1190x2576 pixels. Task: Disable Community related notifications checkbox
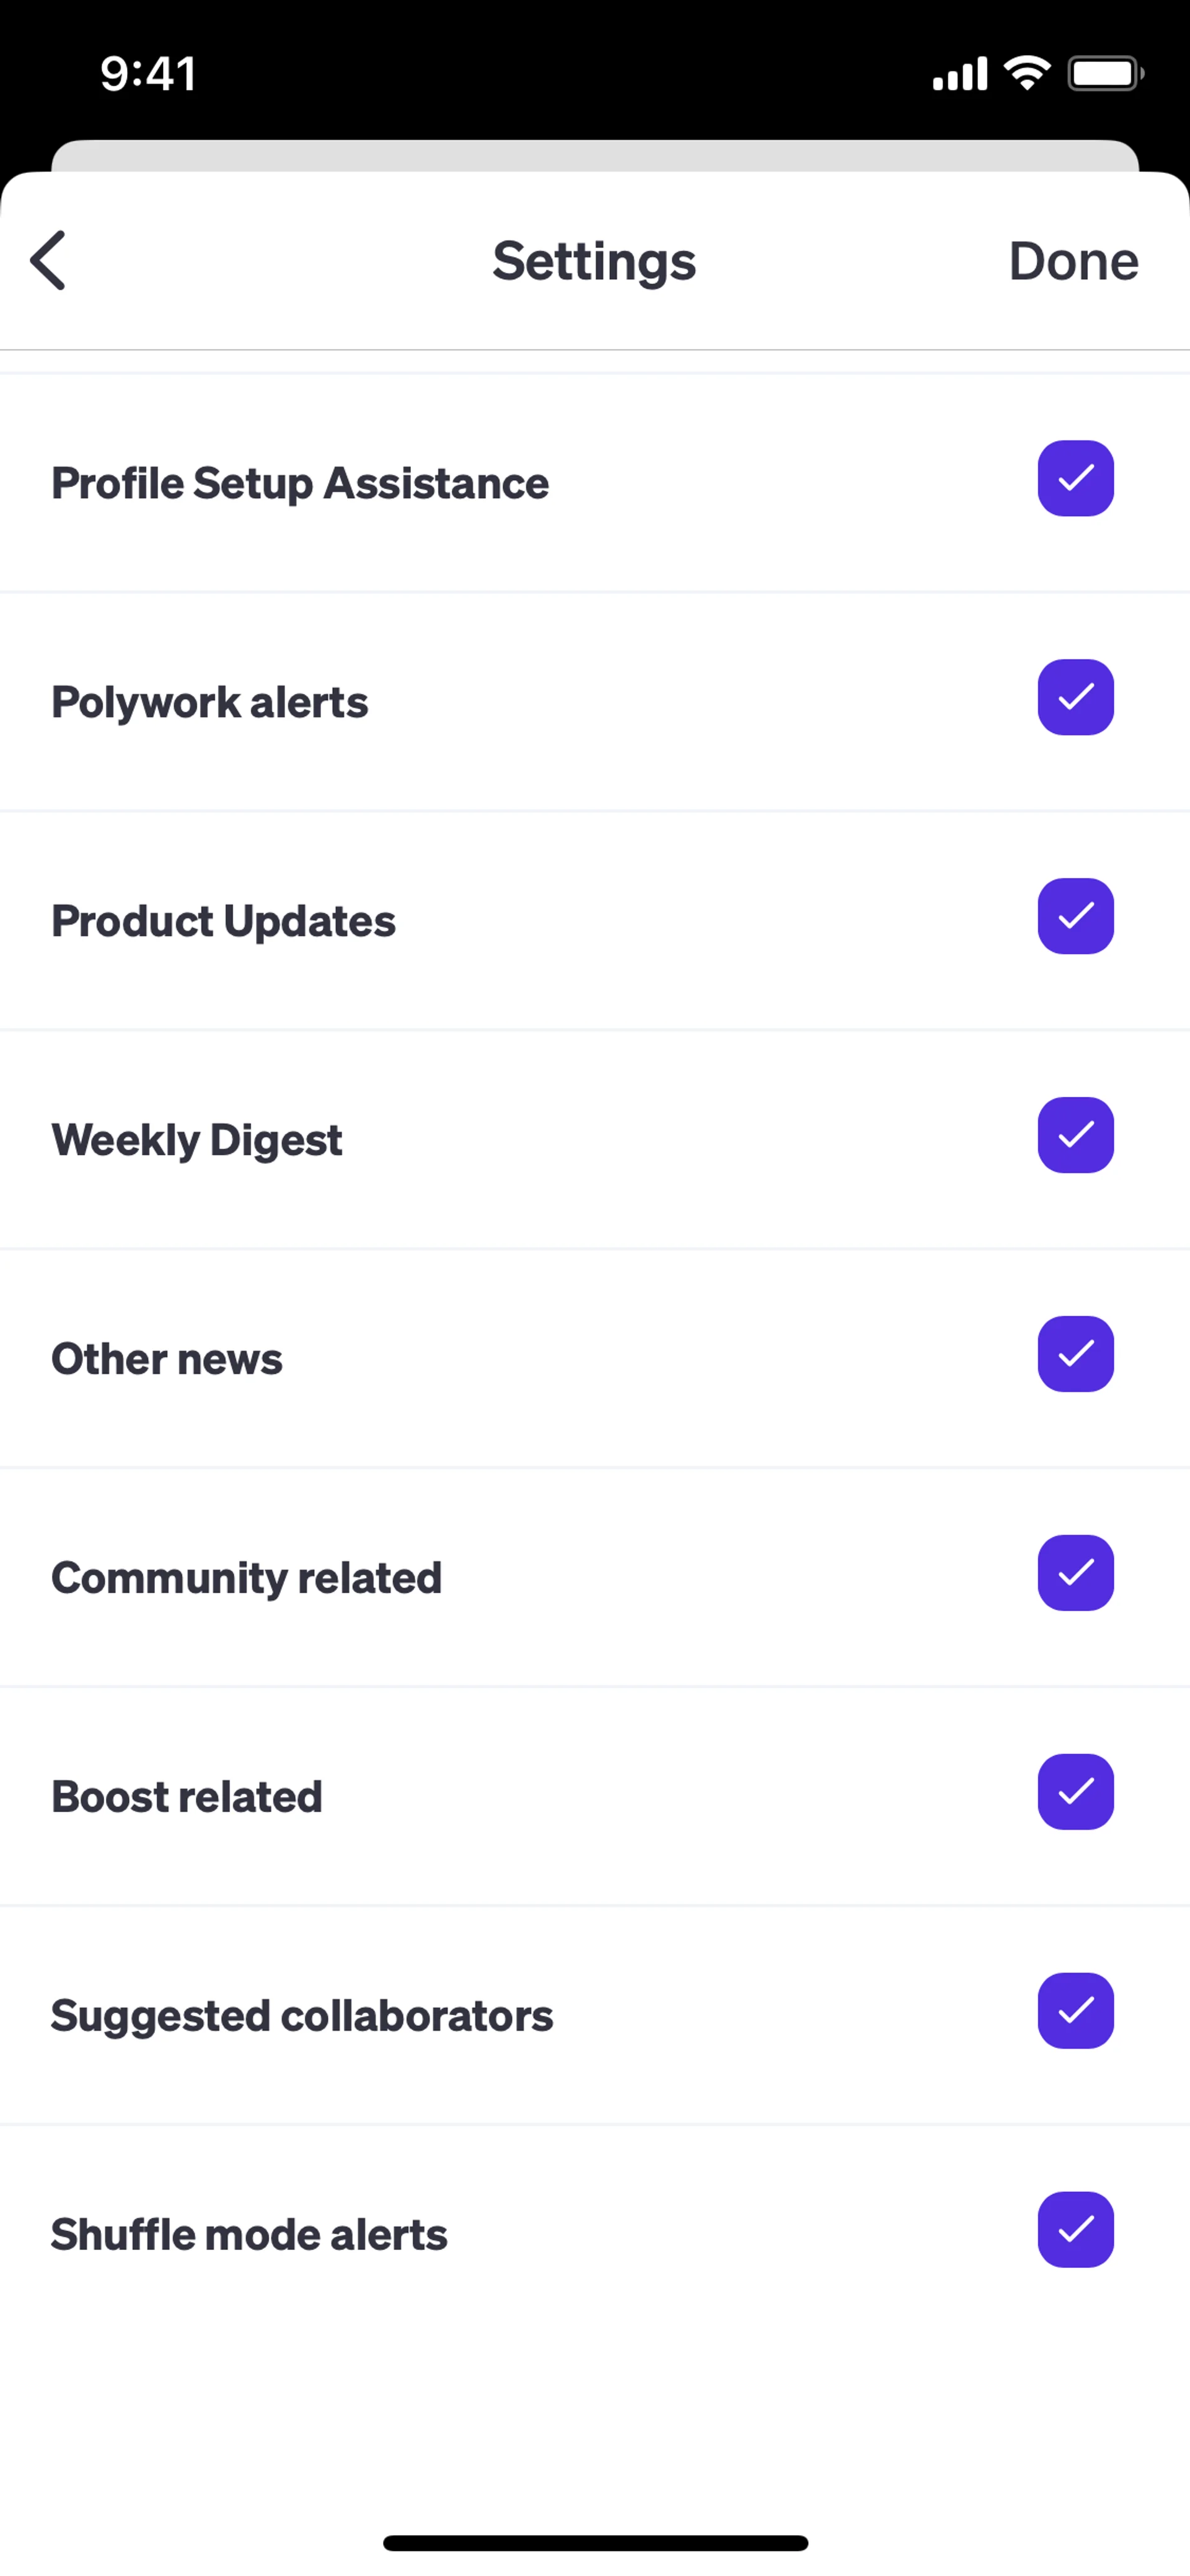1075,1574
